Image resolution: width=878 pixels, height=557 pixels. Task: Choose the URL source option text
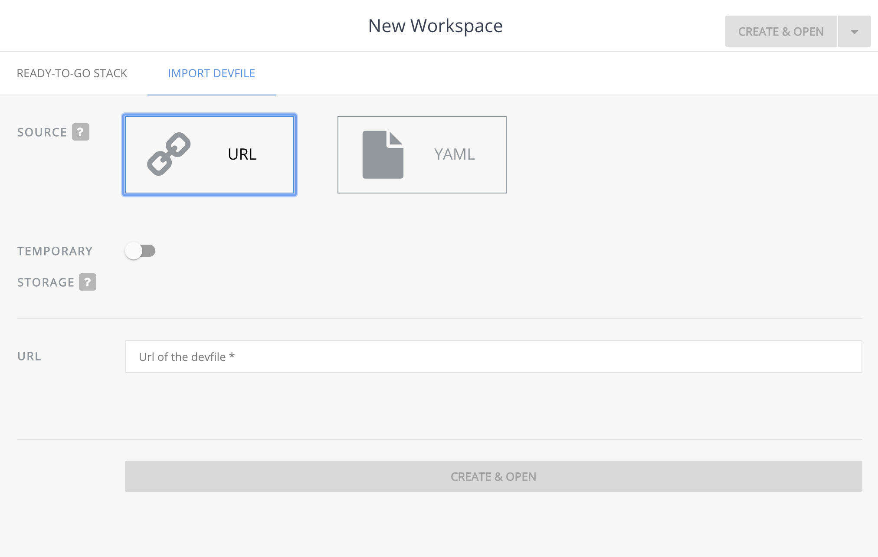pyautogui.click(x=242, y=154)
